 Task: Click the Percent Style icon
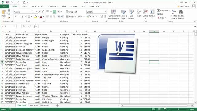pyautogui.click(x=93, y=16)
